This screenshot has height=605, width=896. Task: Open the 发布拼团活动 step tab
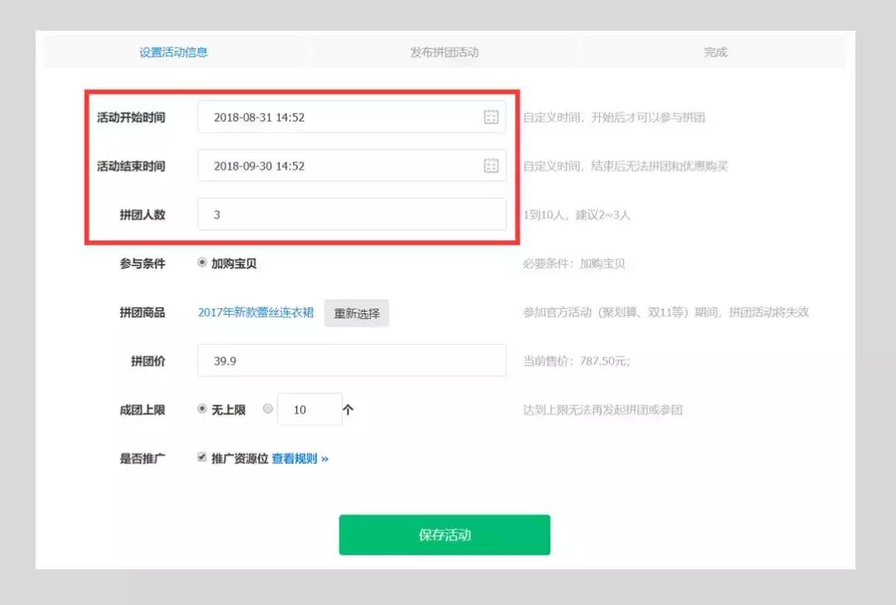(x=444, y=51)
